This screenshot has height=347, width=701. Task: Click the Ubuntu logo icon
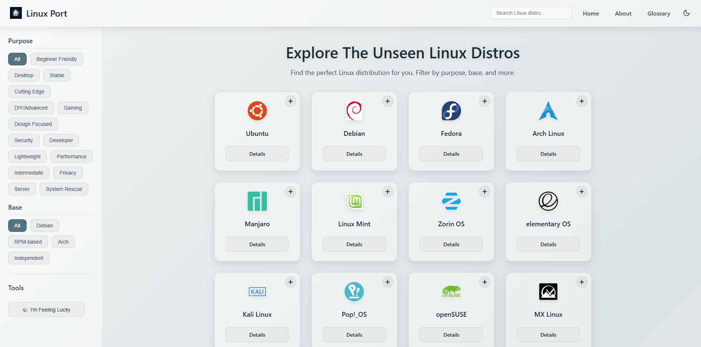coord(257,111)
